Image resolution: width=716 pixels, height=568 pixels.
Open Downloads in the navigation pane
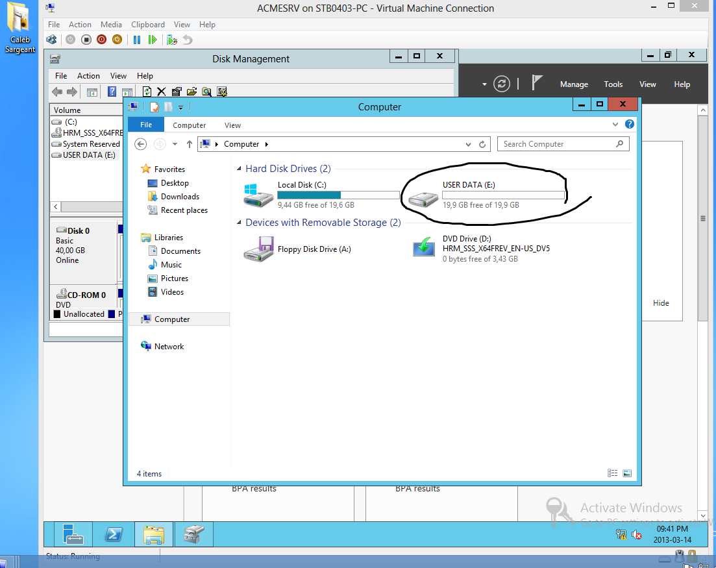(x=173, y=197)
